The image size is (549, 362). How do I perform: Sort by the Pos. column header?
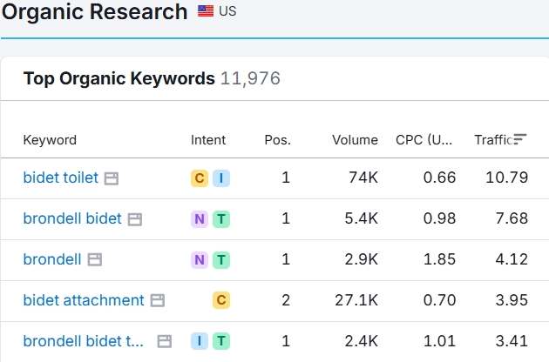277,140
